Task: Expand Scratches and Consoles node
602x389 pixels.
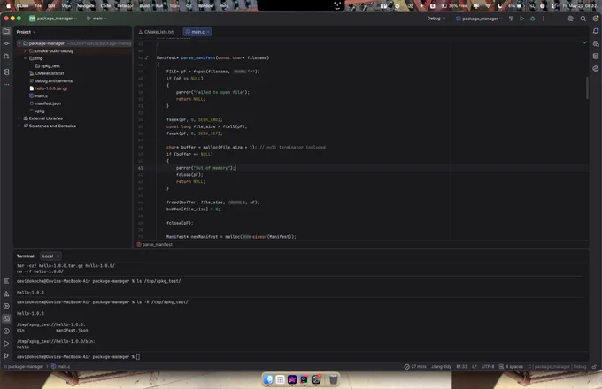Action: click(x=19, y=126)
